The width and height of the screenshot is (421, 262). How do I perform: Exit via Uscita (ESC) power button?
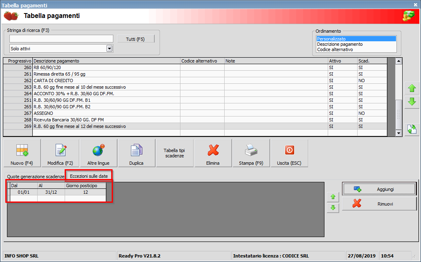289,153
